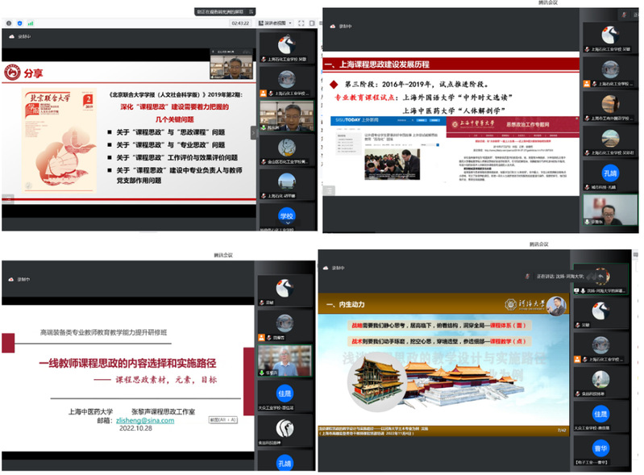Open the 演讲者视图 view dropdown
Image resolution: width=644 pixels, height=475 pixels.
tap(275, 23)
